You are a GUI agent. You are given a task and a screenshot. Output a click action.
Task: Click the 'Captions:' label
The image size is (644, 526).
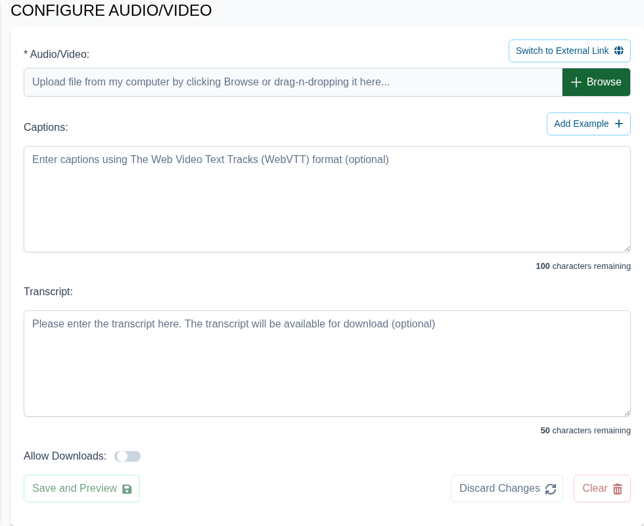[x=45, y=128]
